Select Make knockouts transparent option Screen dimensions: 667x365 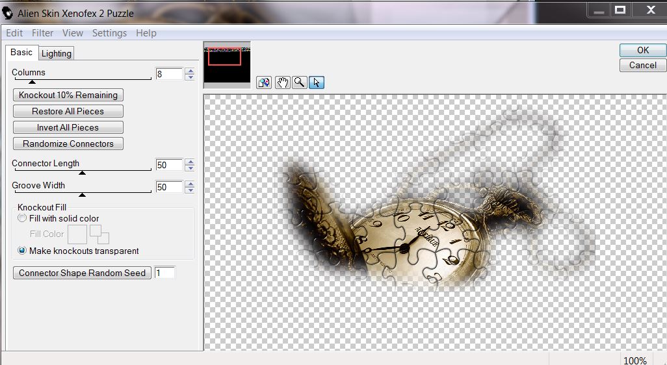click(x=78, y=251)
